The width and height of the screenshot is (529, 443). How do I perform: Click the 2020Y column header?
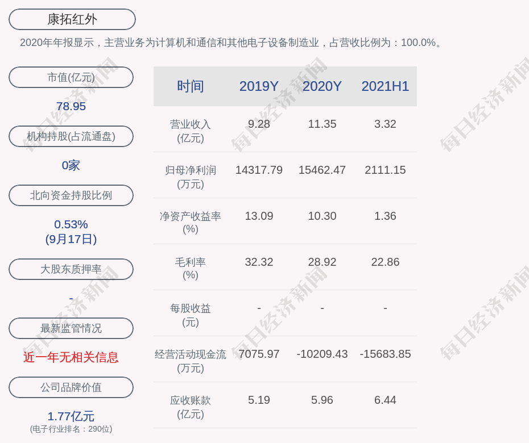click(x=322, y=86)
